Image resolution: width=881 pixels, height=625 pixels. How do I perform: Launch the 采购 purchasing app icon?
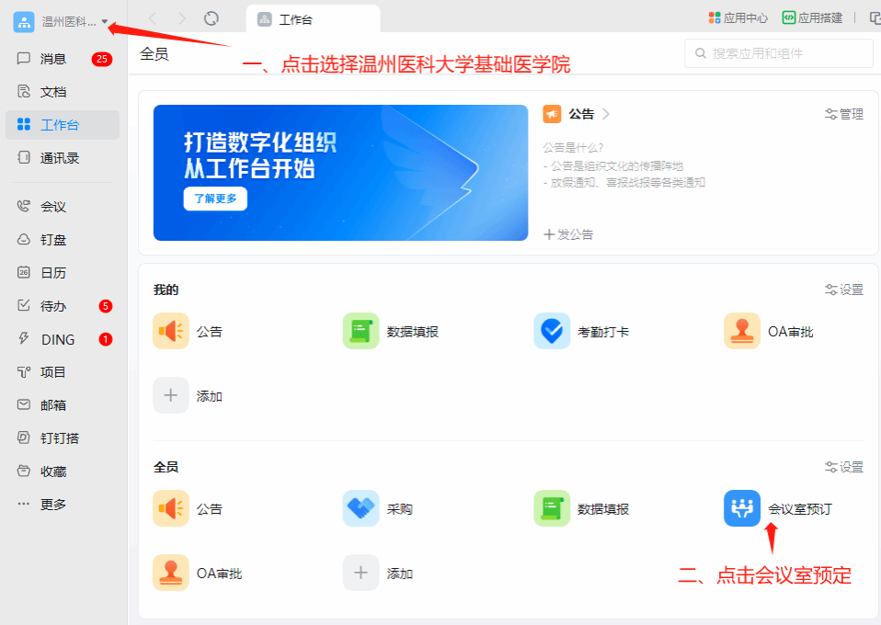click(x=361, y=508)
